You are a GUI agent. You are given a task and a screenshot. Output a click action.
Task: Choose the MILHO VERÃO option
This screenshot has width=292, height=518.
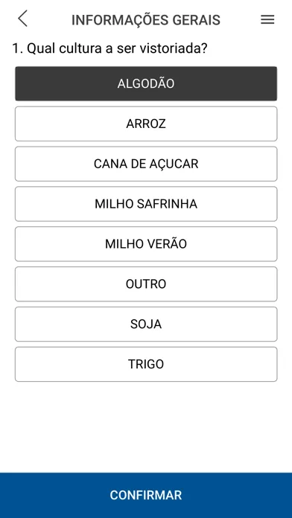pyautogui.click(x=146, y=244)
